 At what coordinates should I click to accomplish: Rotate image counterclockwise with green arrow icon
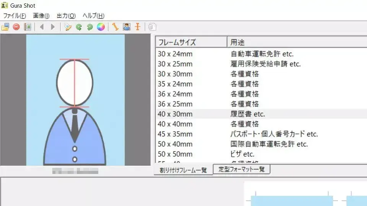(x=79, y=27)
